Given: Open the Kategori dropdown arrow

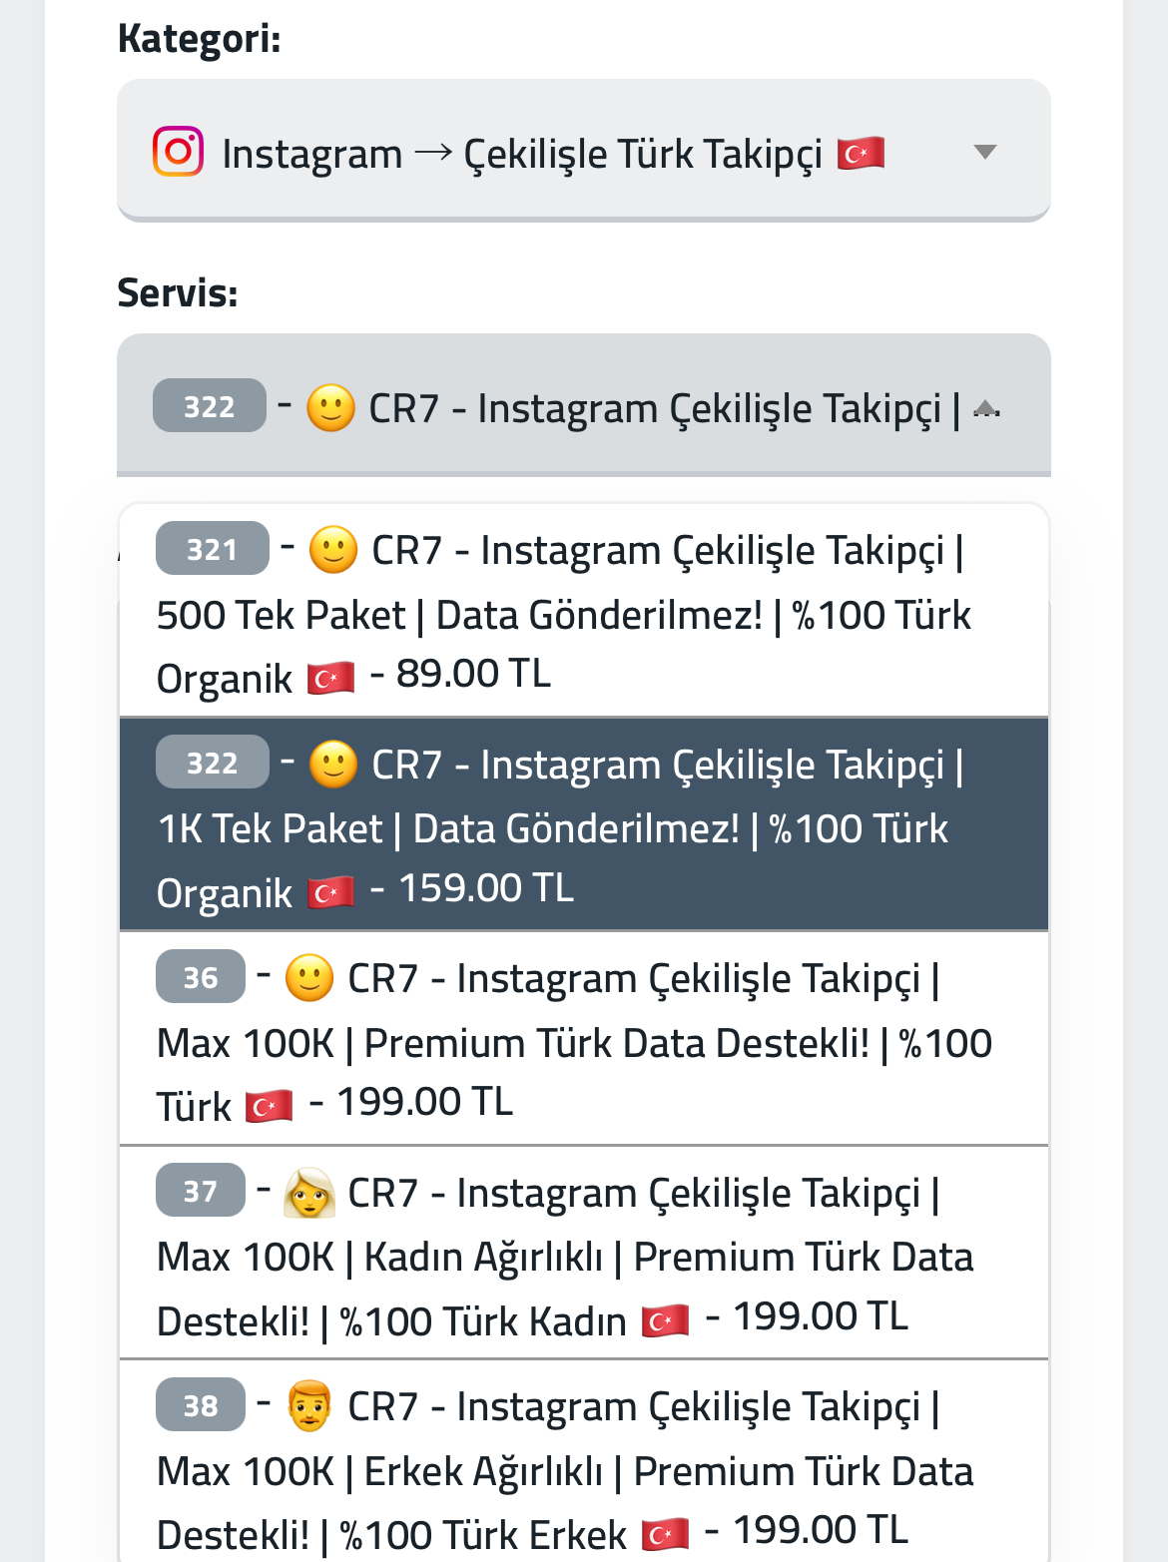Looking at the screenshot, I should (x=985, y=152).
